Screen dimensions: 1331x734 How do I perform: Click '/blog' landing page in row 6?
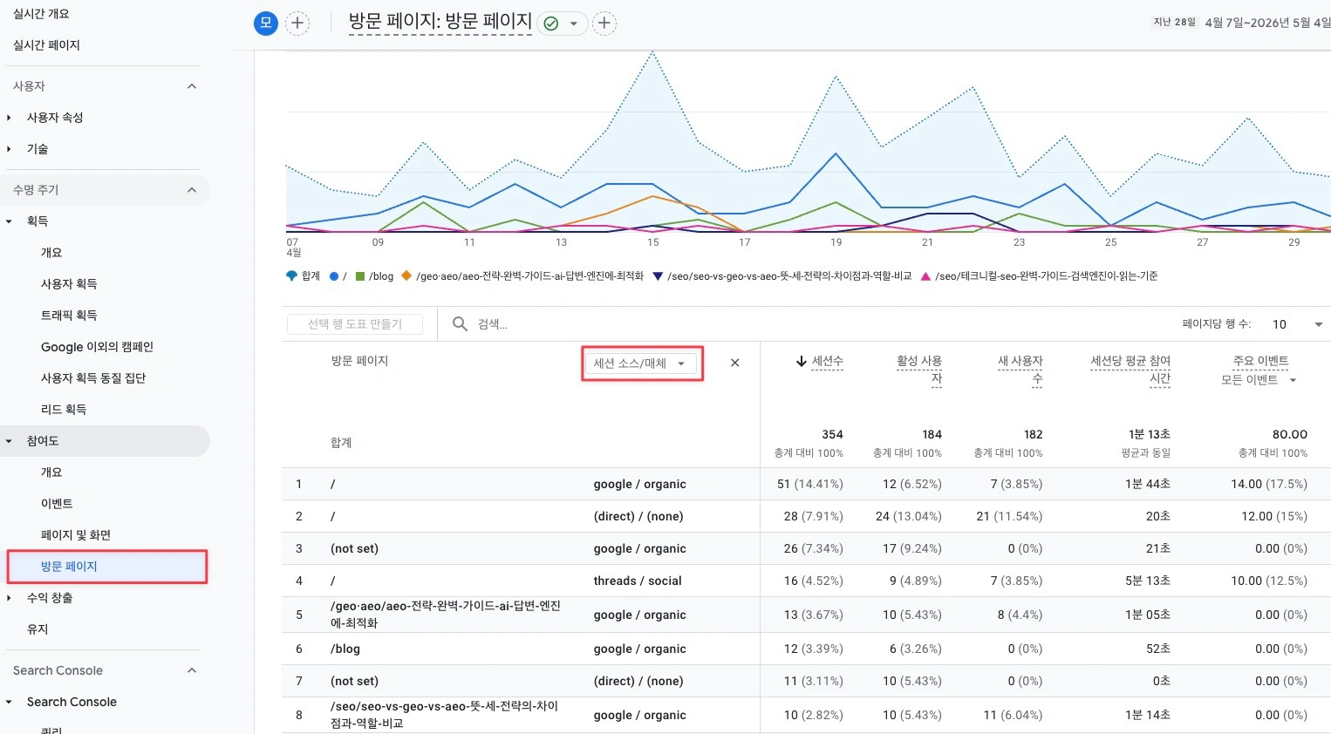point(345,649)
